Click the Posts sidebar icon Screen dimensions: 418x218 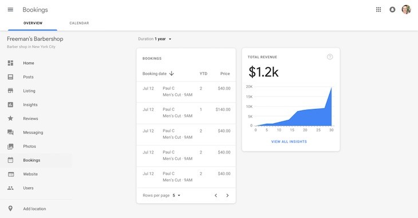pos(10,77)
